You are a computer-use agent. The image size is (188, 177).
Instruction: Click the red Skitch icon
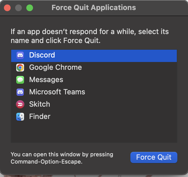(20, 104)
